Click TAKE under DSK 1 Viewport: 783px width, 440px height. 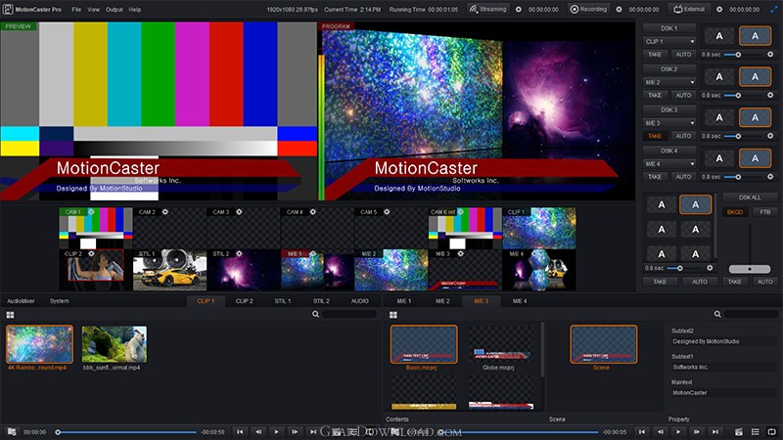[655, 55]
